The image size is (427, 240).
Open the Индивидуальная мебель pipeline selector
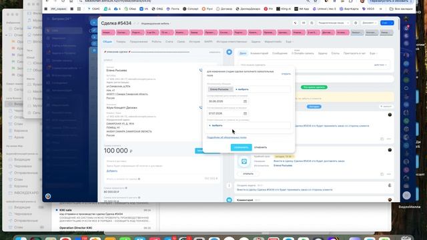[155, 23]
